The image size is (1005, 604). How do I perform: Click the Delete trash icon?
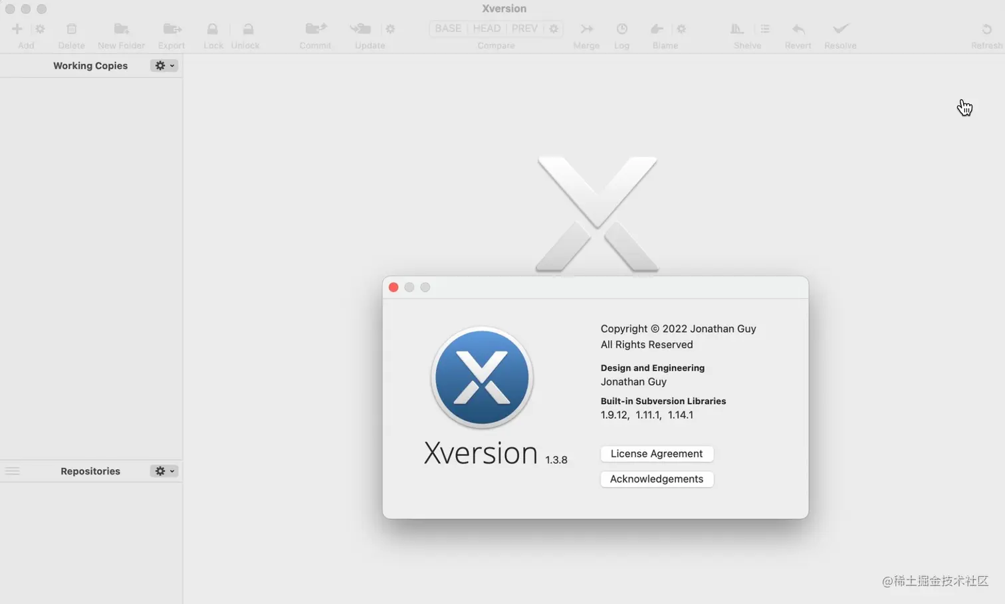click(x=72, y=29)
